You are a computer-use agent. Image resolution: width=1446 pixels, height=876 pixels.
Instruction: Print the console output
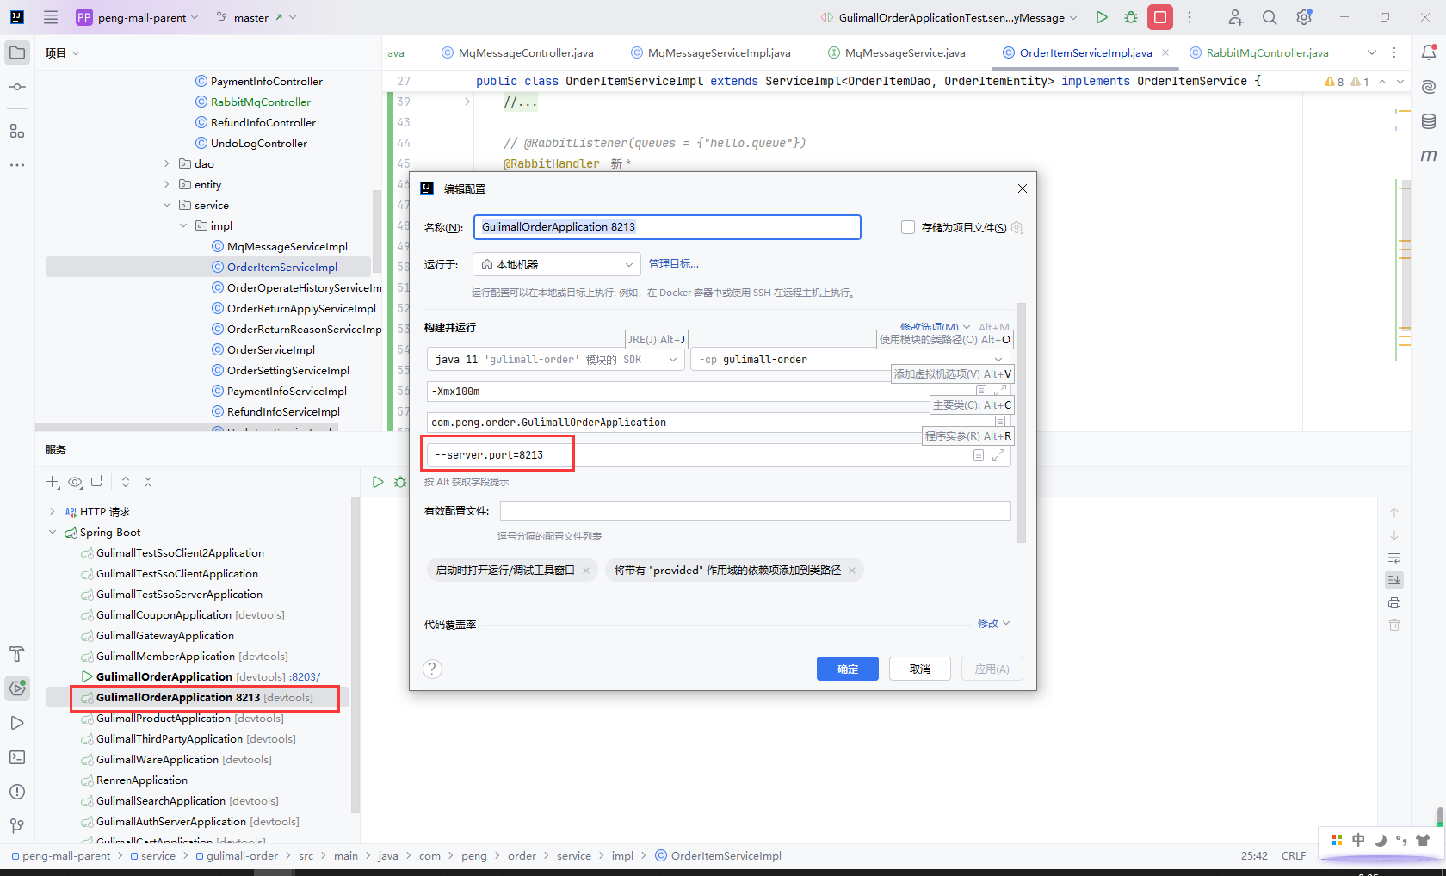[x=1394, y=602]
